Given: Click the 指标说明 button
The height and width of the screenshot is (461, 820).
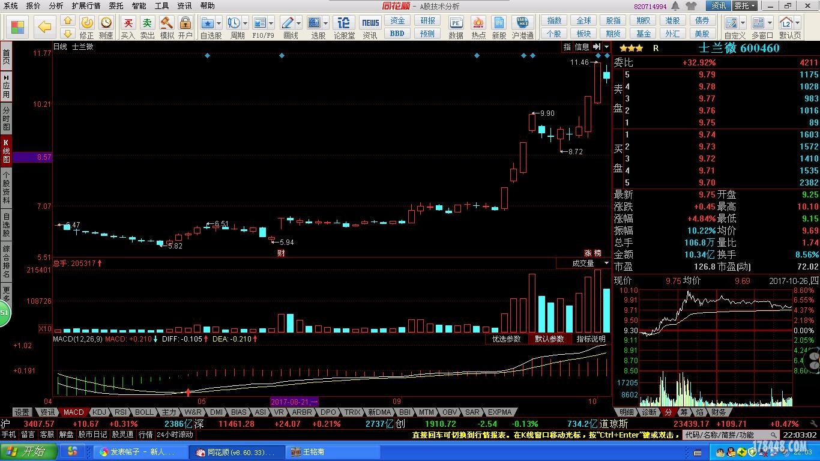Looking at the screenshot, I should (591, 339).
